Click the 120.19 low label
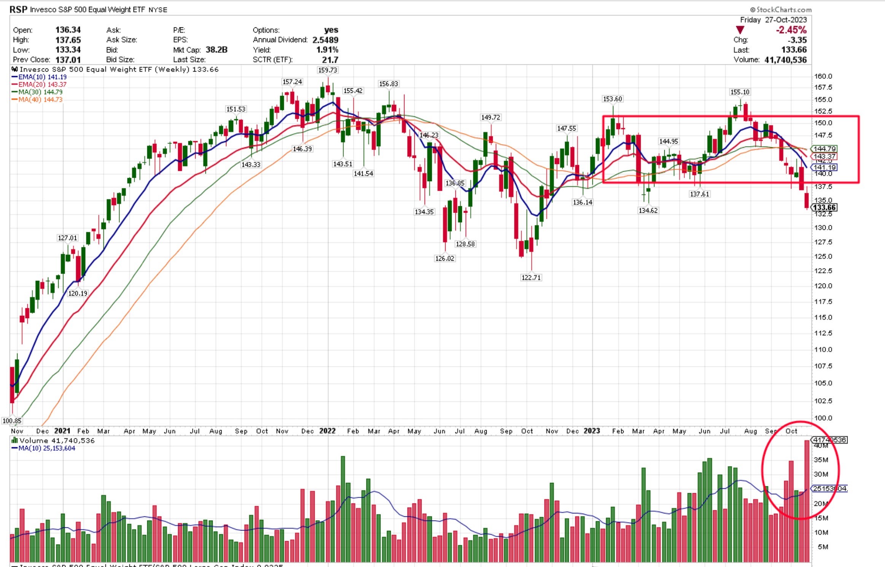 pos(78,293)
